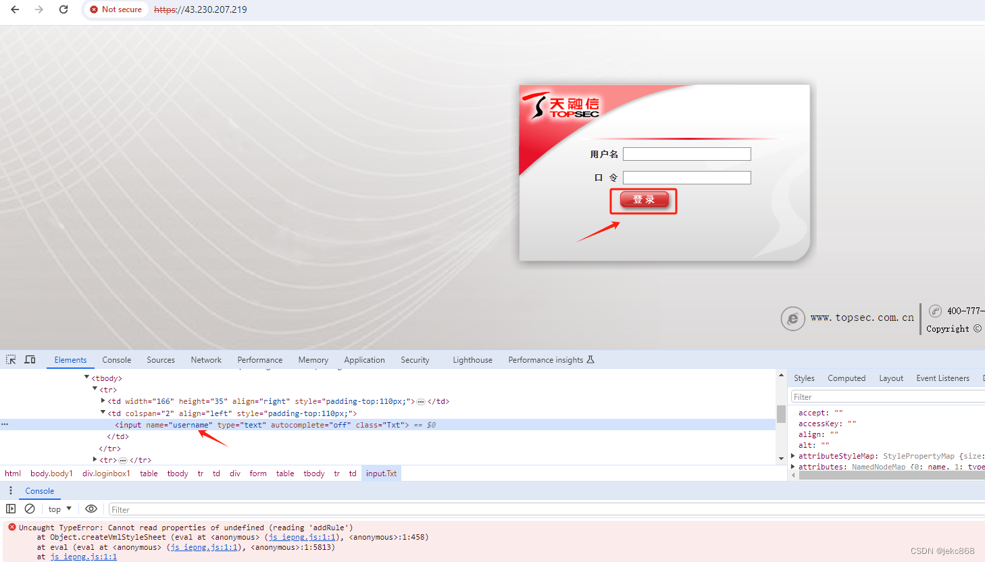
Task: Switch to the Console tab
Action: pos(117,360)
